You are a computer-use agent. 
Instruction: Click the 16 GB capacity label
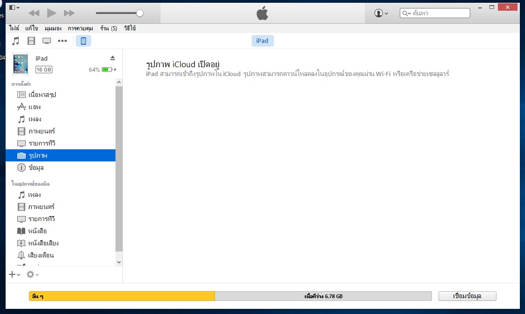44,70
